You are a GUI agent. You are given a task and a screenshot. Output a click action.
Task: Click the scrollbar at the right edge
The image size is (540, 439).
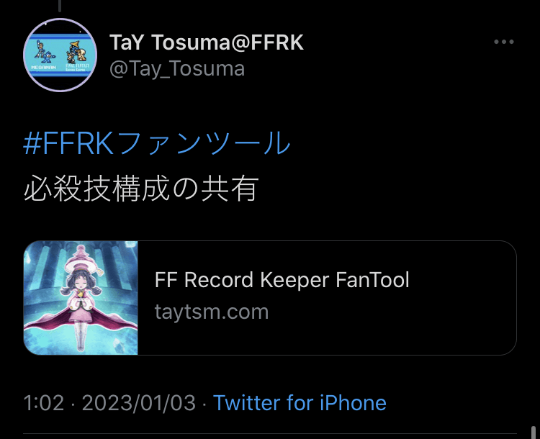534,433
